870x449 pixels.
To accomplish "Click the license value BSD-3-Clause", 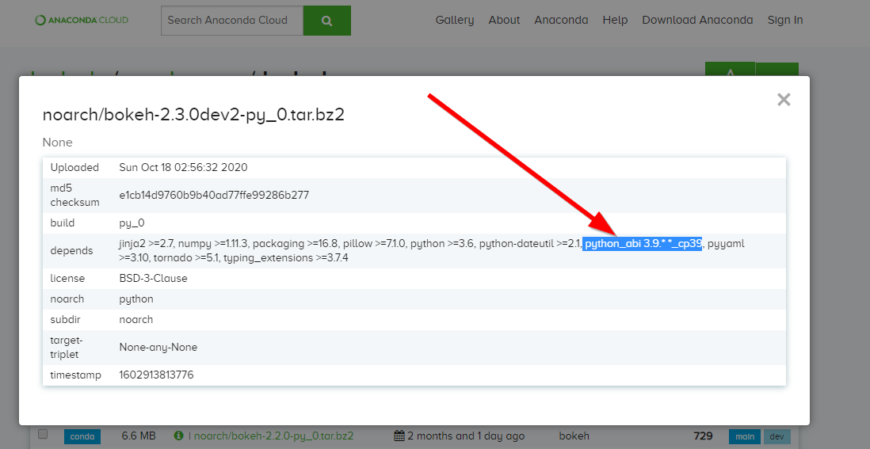I will coord(153,278).
